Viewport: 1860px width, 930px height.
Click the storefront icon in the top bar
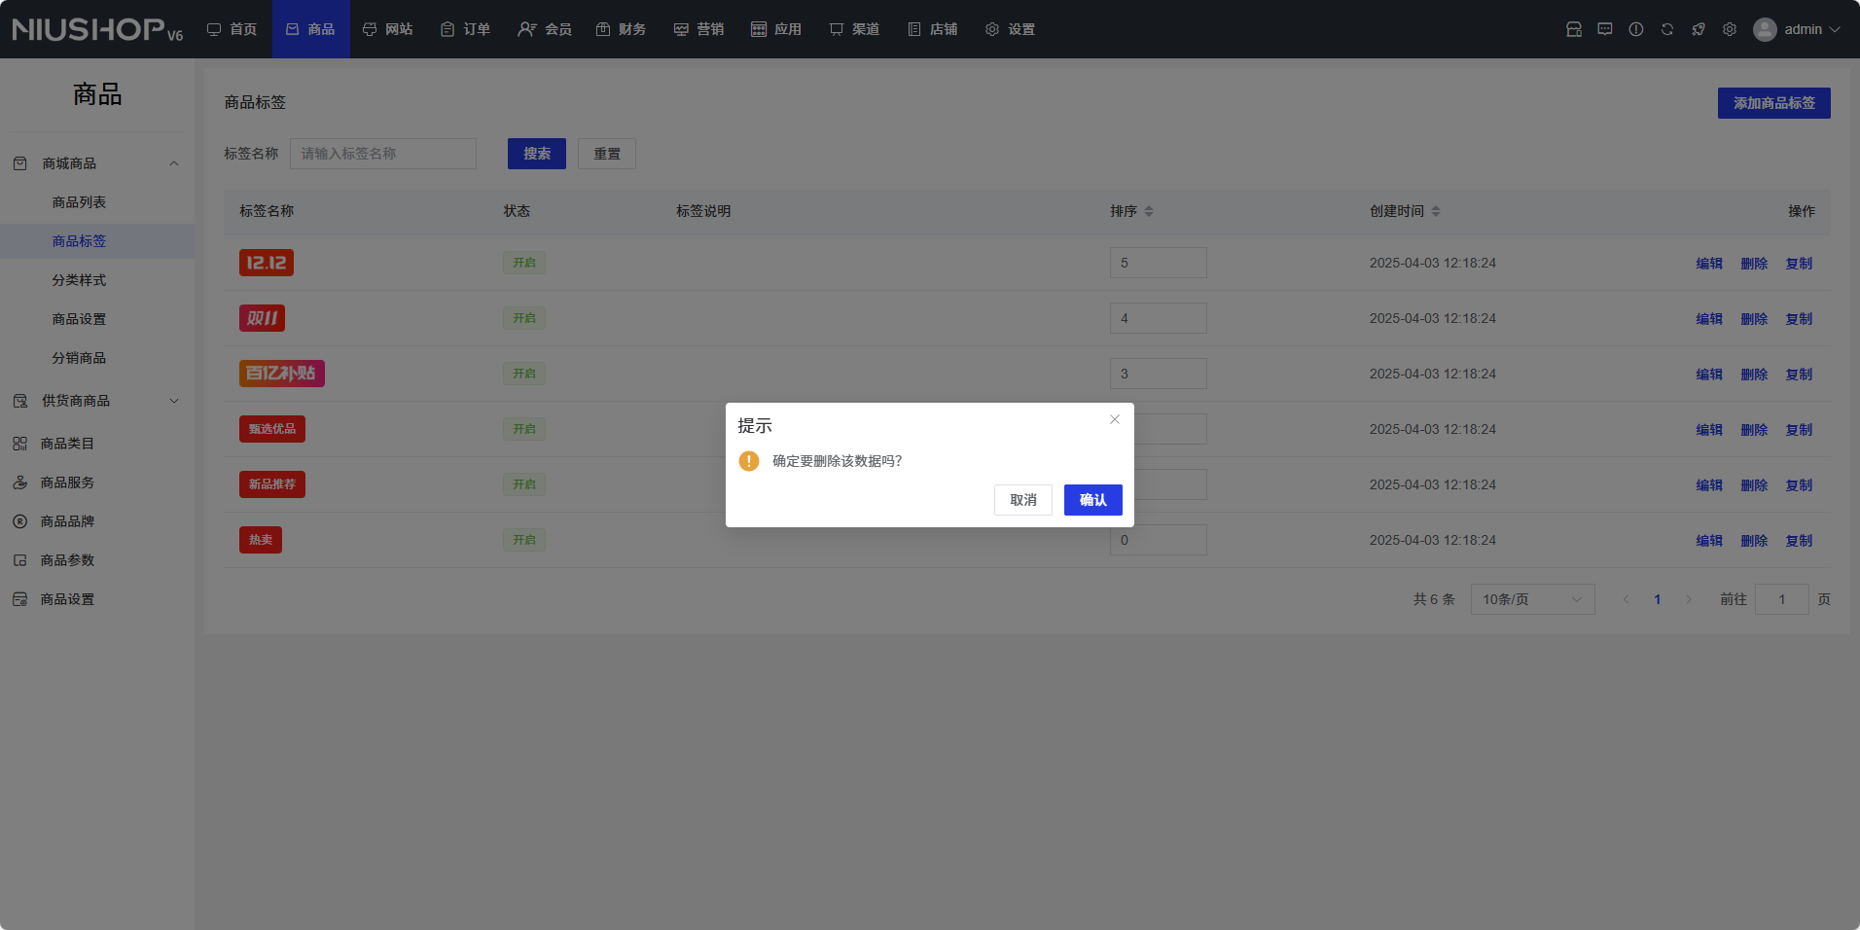click(x=1574, y=29)
